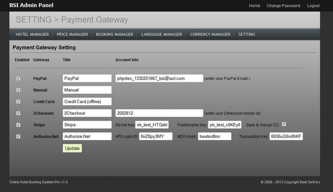Go to Home link in header

(x=254, y=6)
